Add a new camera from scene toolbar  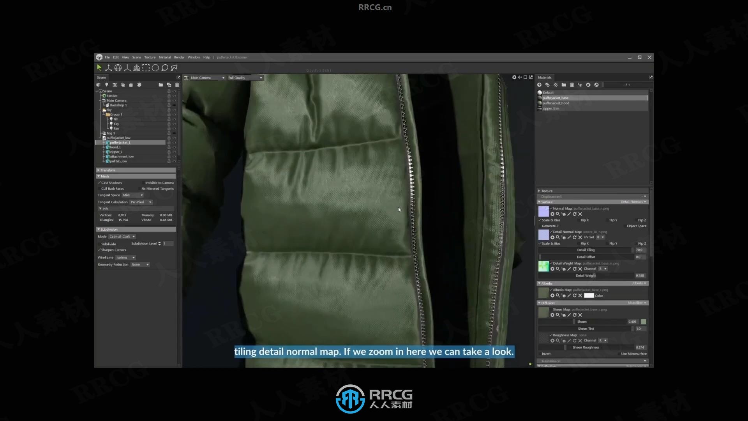pyautogui.click(x=115, y=85)
